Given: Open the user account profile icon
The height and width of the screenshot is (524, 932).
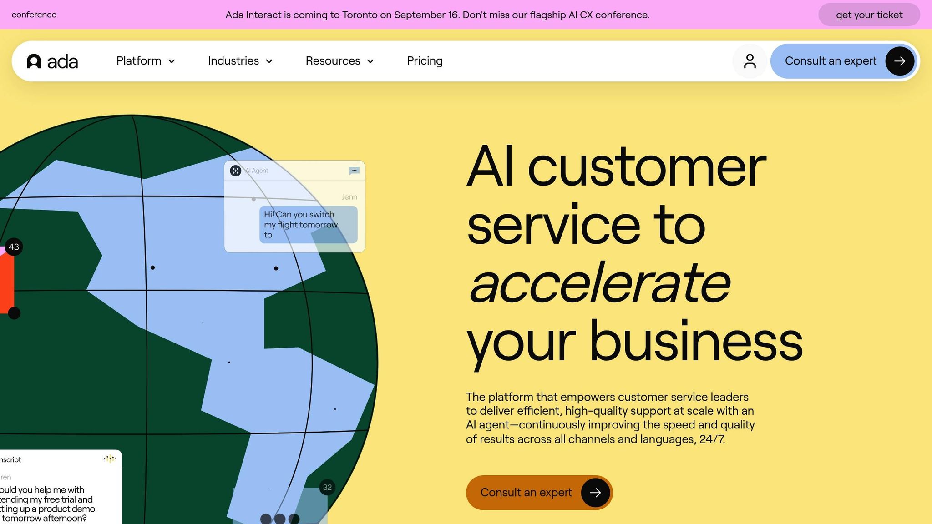Looking at the screenshot, I should 750,61.
